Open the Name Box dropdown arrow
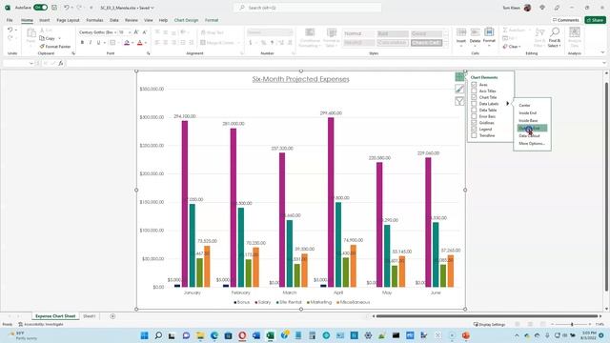This screenshot has height=343, width=610. click(31, 63)
